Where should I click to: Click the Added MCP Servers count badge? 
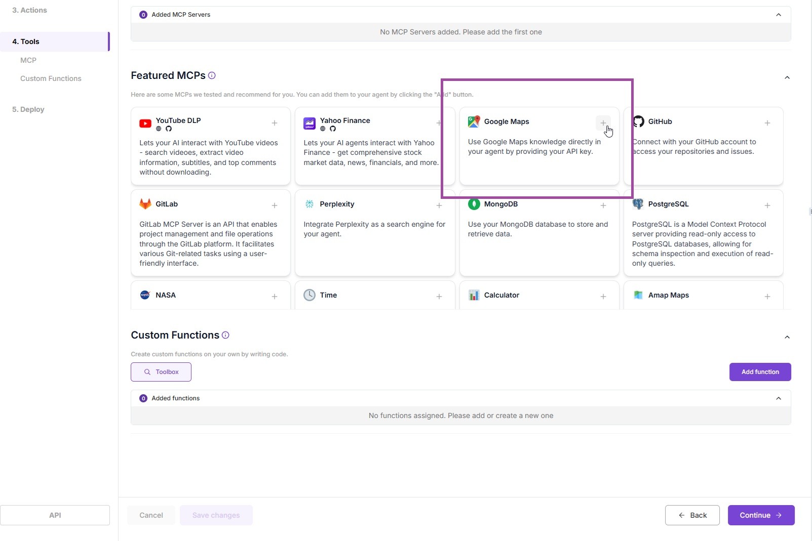click(x=143, y=15)
